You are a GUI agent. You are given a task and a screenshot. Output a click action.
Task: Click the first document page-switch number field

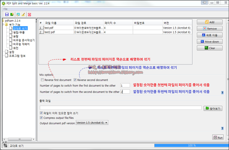pos(125,86)
